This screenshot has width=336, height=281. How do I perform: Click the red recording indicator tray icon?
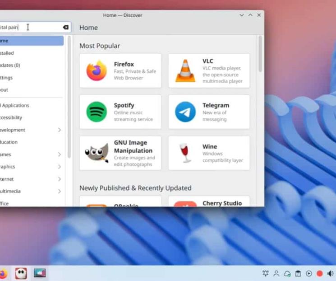tap(319, 273)
